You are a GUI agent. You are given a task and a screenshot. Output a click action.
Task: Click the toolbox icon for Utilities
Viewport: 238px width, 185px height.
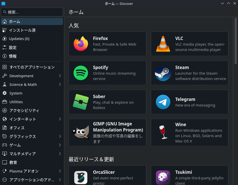(5, 102)
